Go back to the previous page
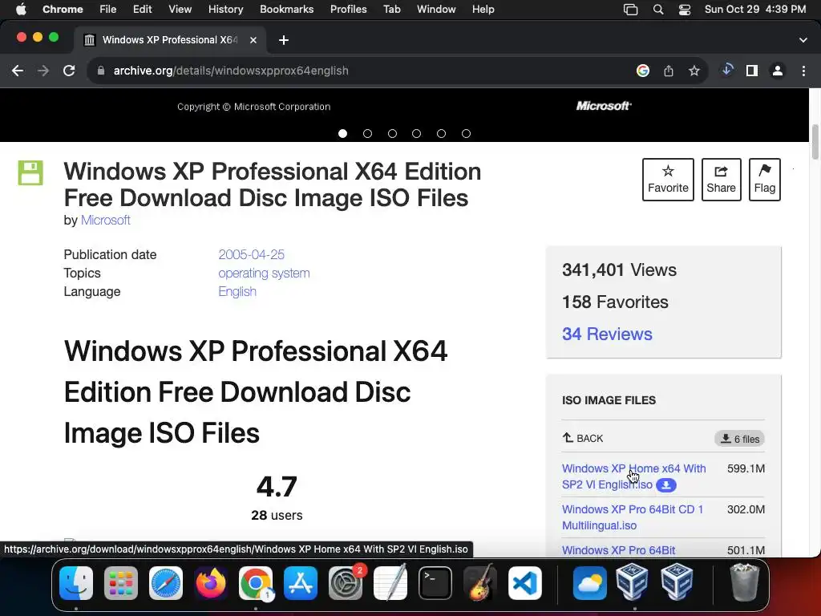821x616 pixels. click(x=18, y=71)
